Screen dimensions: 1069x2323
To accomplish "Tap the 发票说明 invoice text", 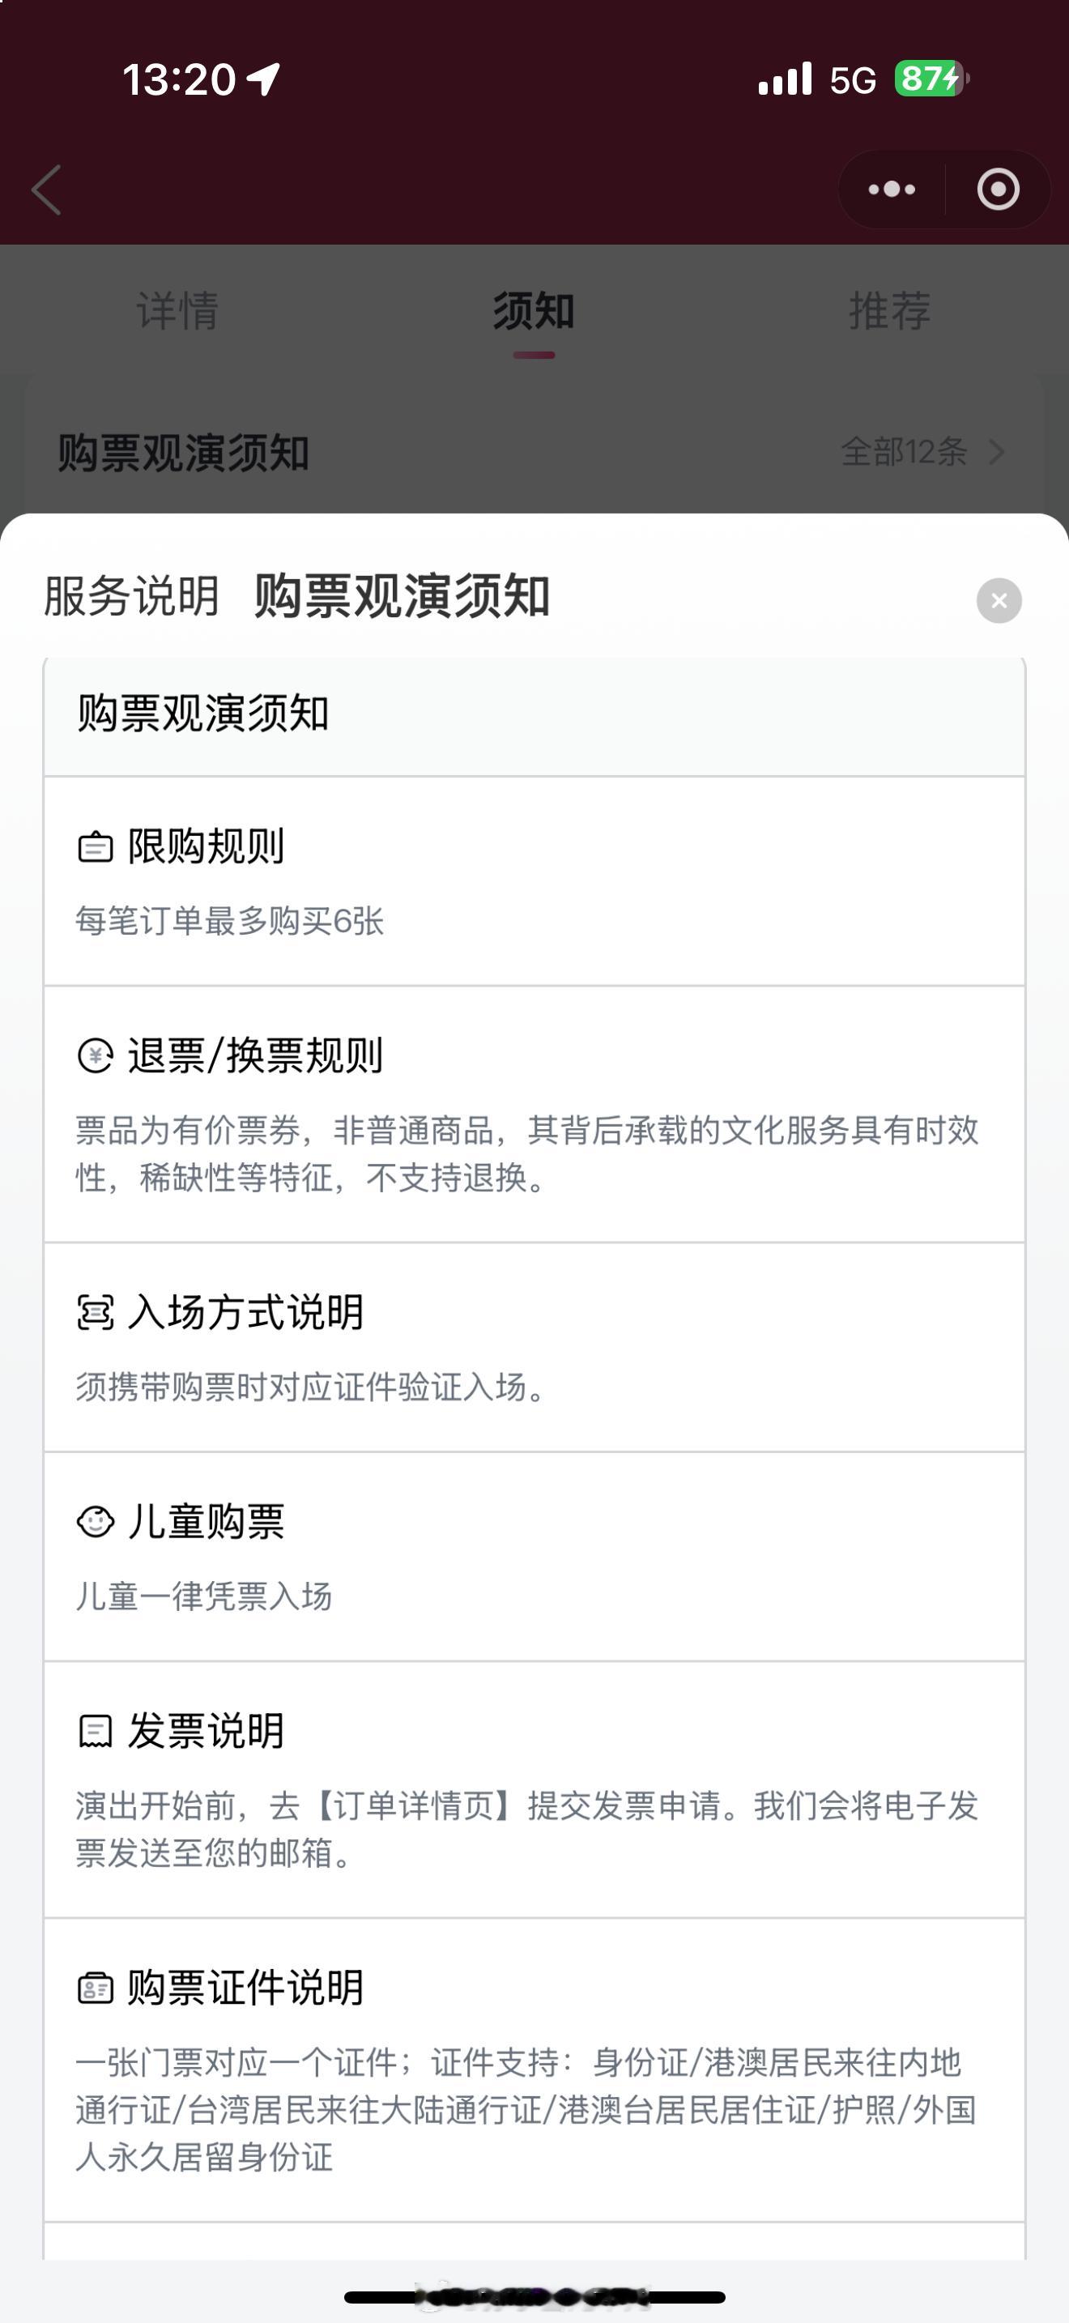I will pos(527,1830).
